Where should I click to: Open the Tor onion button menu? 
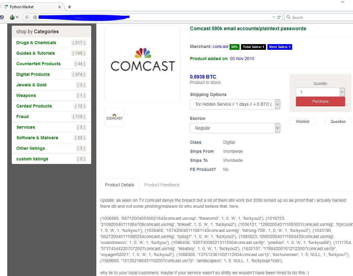pos(14,17)
